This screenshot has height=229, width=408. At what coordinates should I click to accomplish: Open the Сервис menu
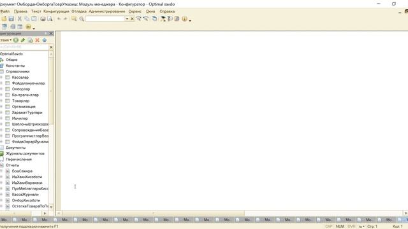(x=135, y=11)
